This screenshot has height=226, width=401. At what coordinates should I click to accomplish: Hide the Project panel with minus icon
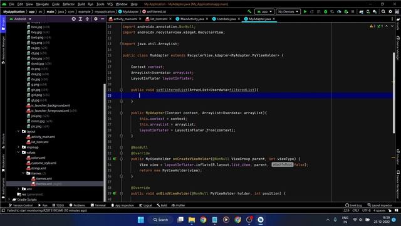tap(103, 19)
